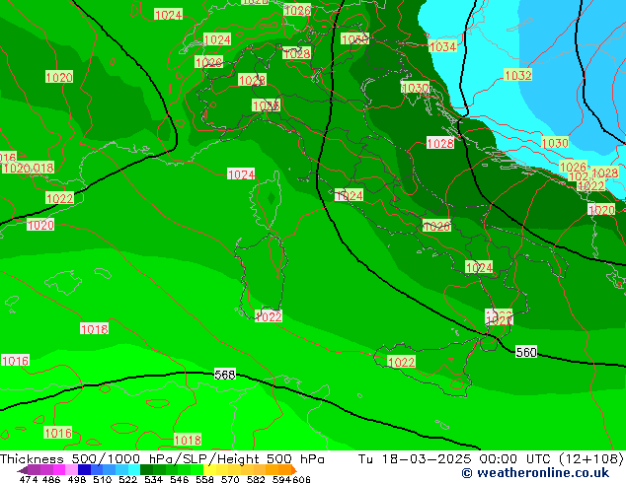Click the orange arrow at legend's right end
626x483 pixels.
[294, 469]
